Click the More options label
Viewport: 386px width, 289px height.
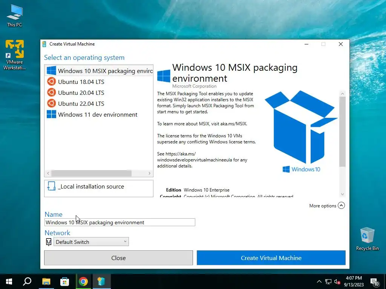[x=323, y=206]
